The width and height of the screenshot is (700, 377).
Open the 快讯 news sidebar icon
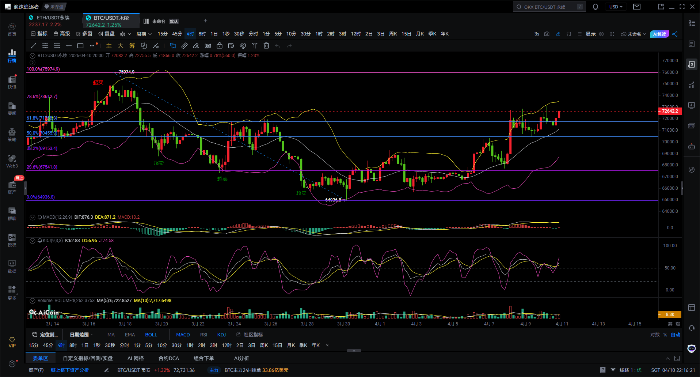[x=12, y=82]
